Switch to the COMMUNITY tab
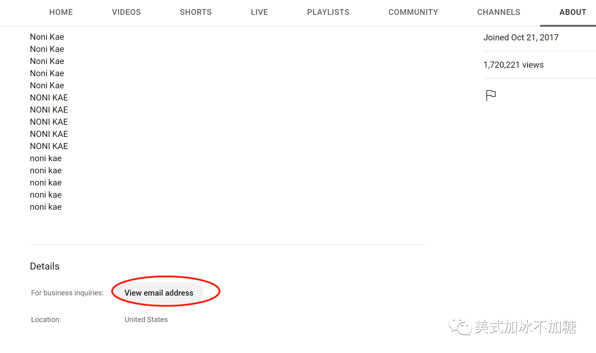This screenshot has width=596, height=353. (413, 12)
